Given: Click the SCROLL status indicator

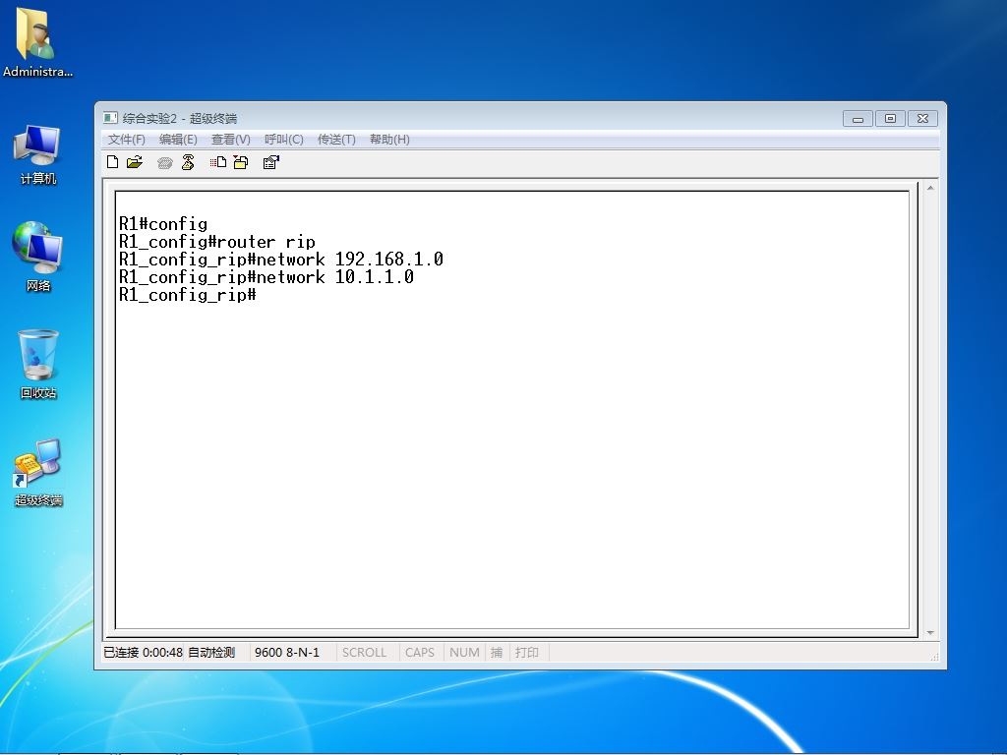Looking at the screenshot, I should tap(364, 653).
